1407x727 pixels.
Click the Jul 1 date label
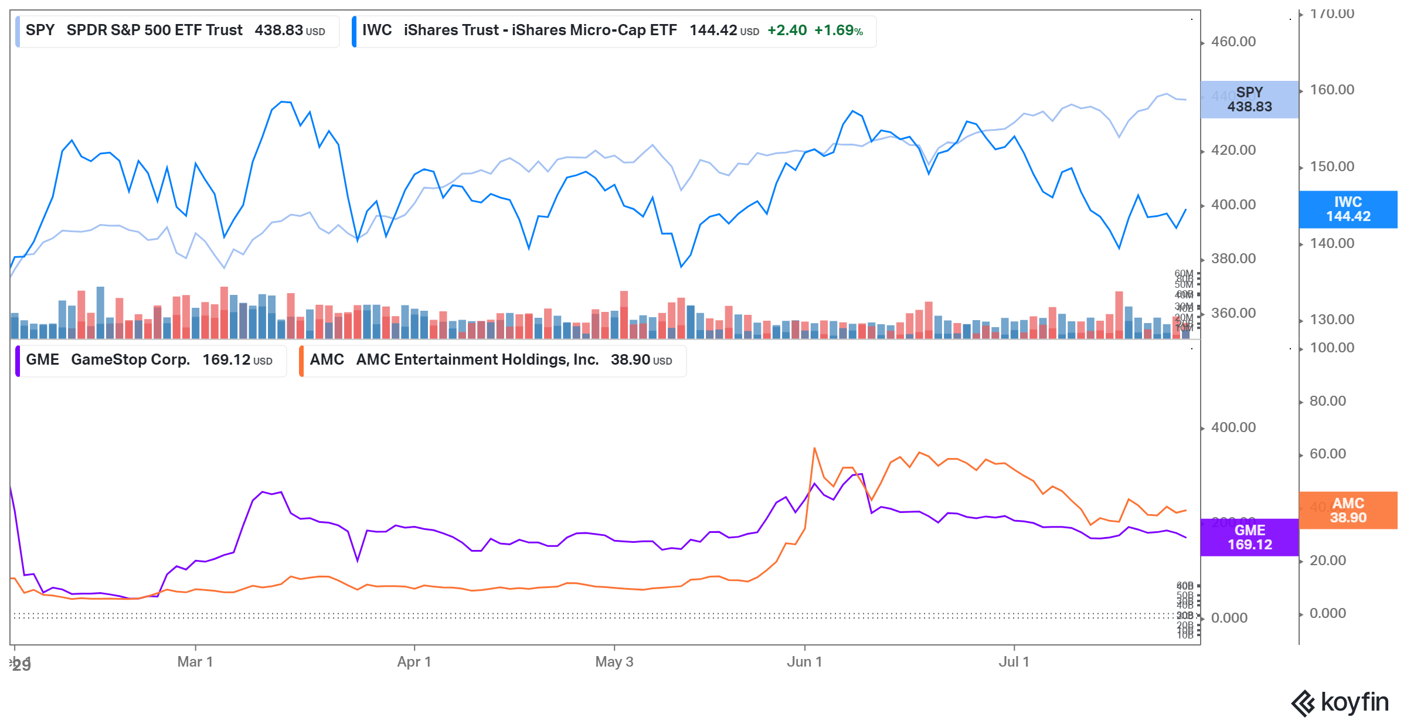1014,662
